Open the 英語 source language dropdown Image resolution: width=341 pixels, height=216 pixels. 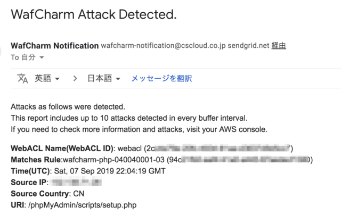[x=47, y=78]
